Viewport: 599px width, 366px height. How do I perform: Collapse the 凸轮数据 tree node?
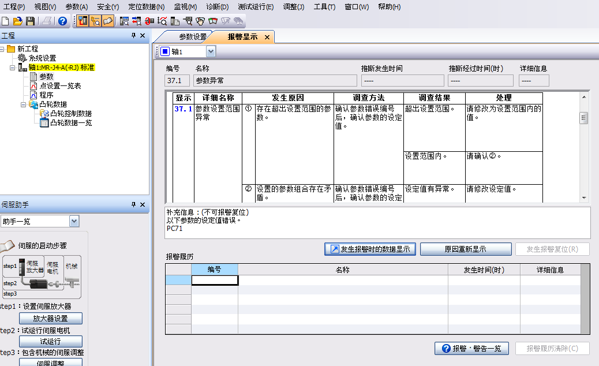click(x=24, y=104)
